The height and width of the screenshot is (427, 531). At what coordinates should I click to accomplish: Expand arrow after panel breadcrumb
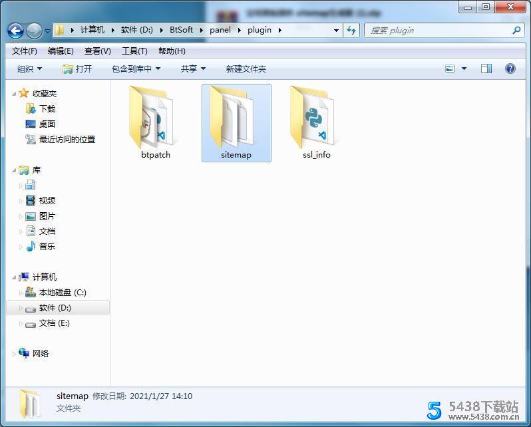(240, 30)
